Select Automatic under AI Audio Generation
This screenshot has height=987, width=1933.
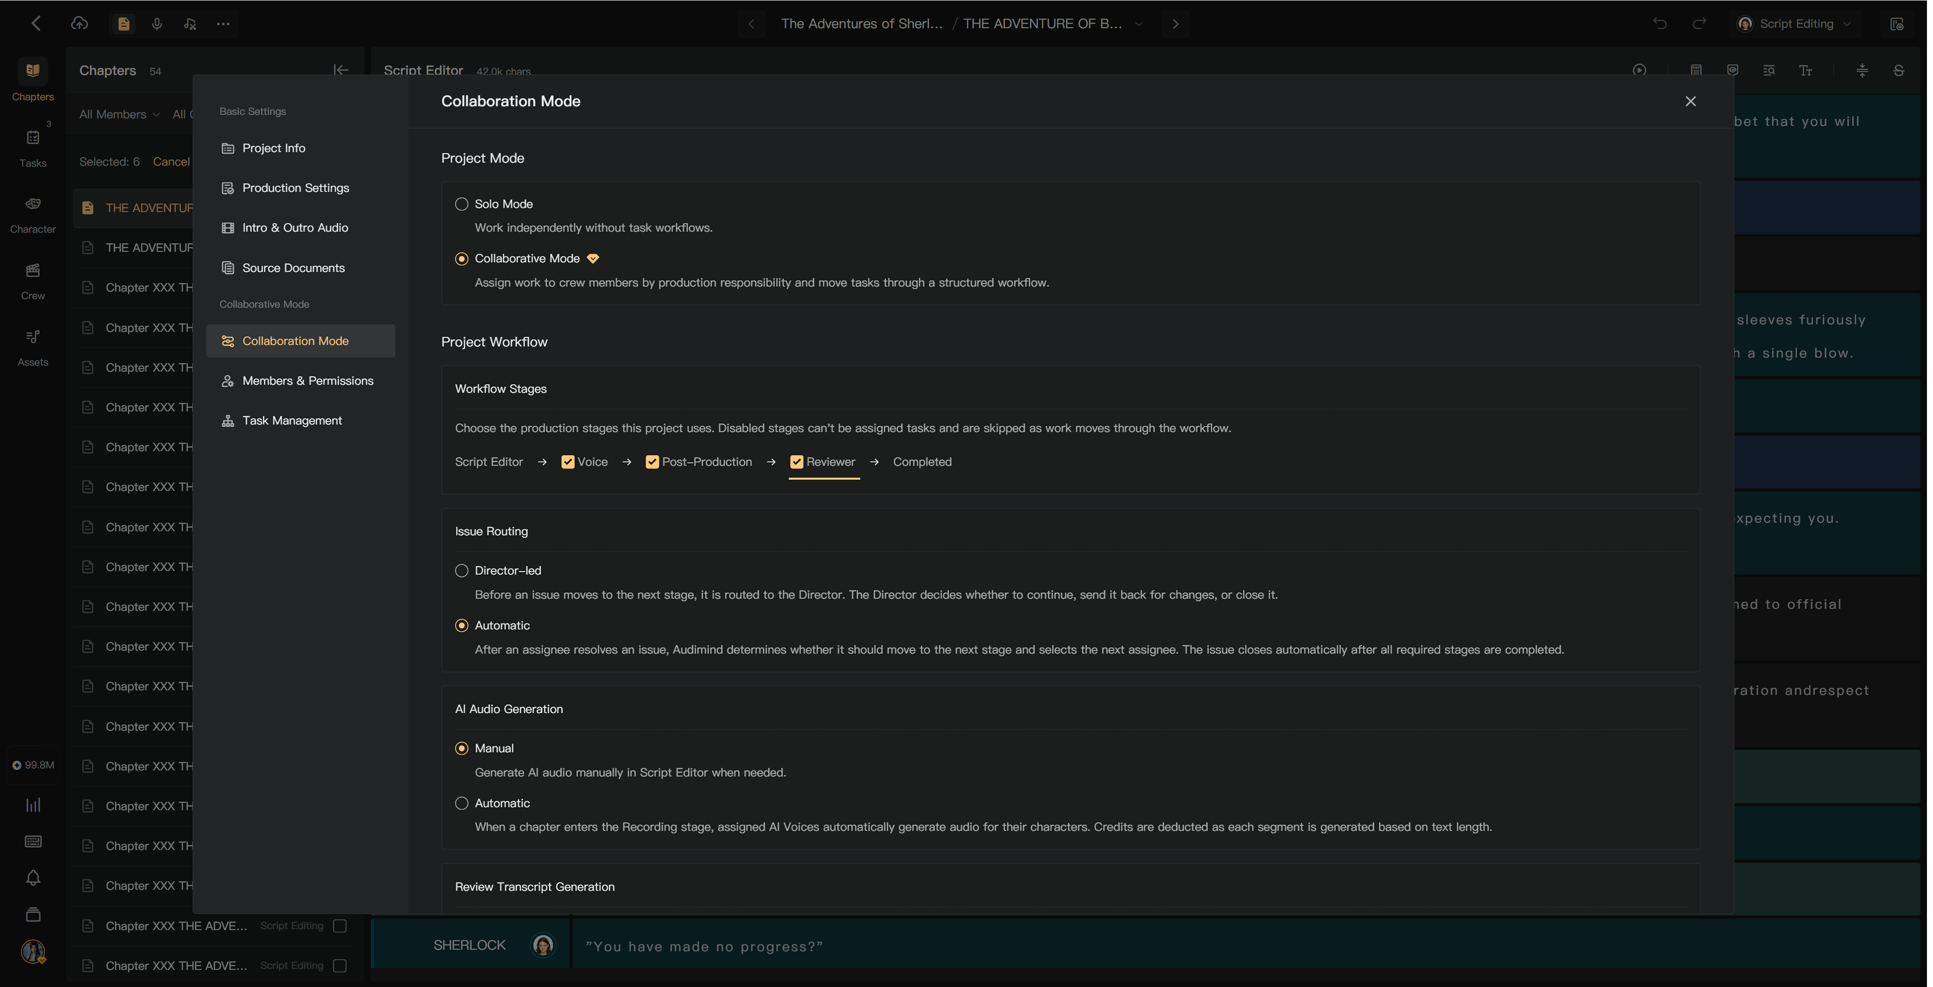pyautogui.click(x=462, y=803)
